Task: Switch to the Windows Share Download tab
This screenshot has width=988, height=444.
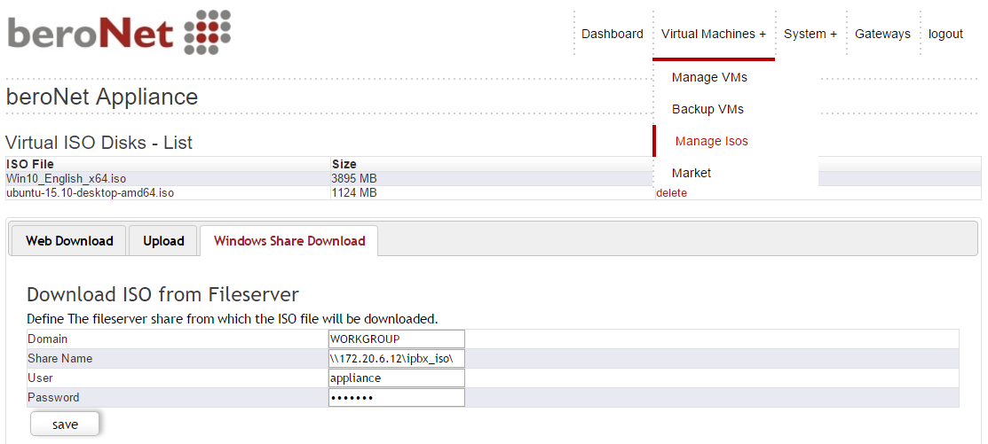Action: pos(289,241)
